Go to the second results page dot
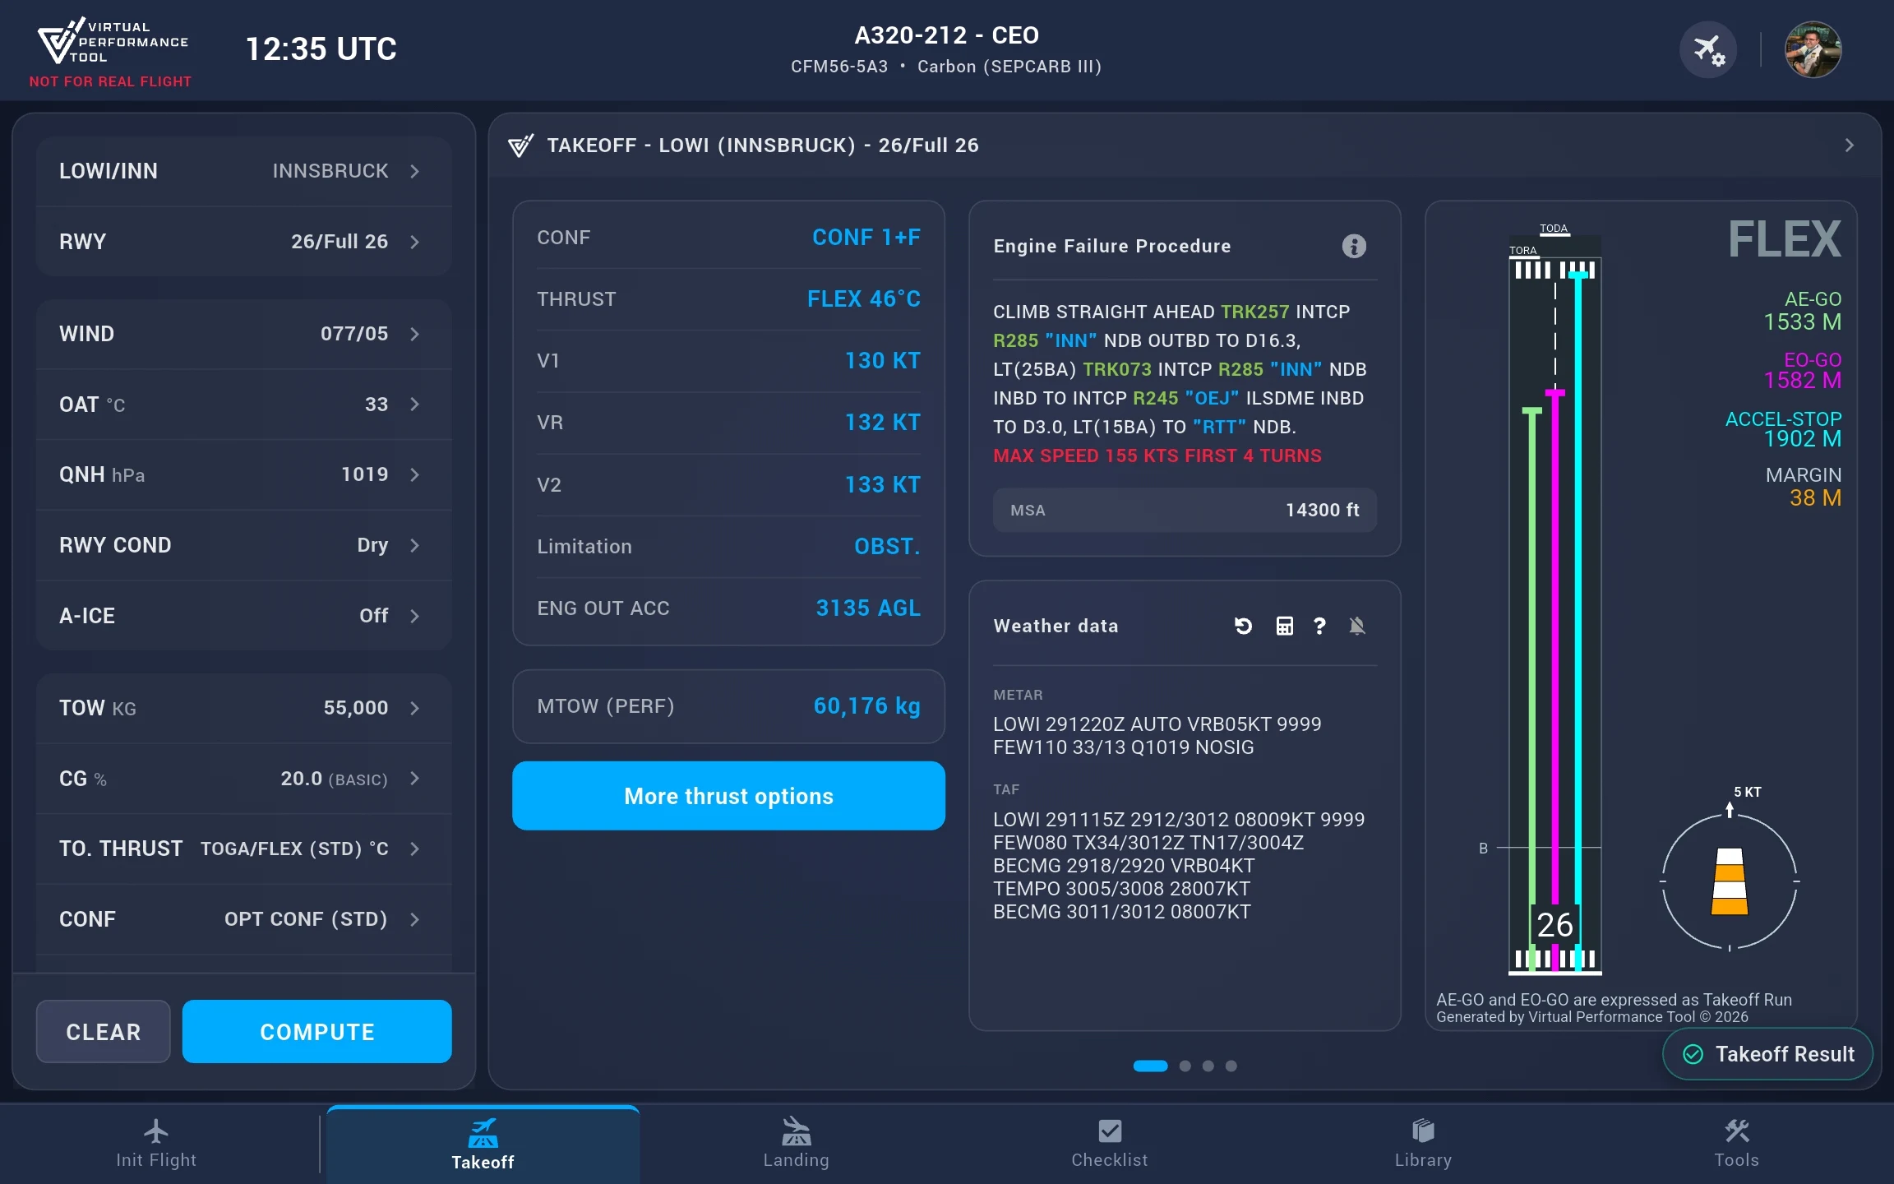 pos(1185,1066)
